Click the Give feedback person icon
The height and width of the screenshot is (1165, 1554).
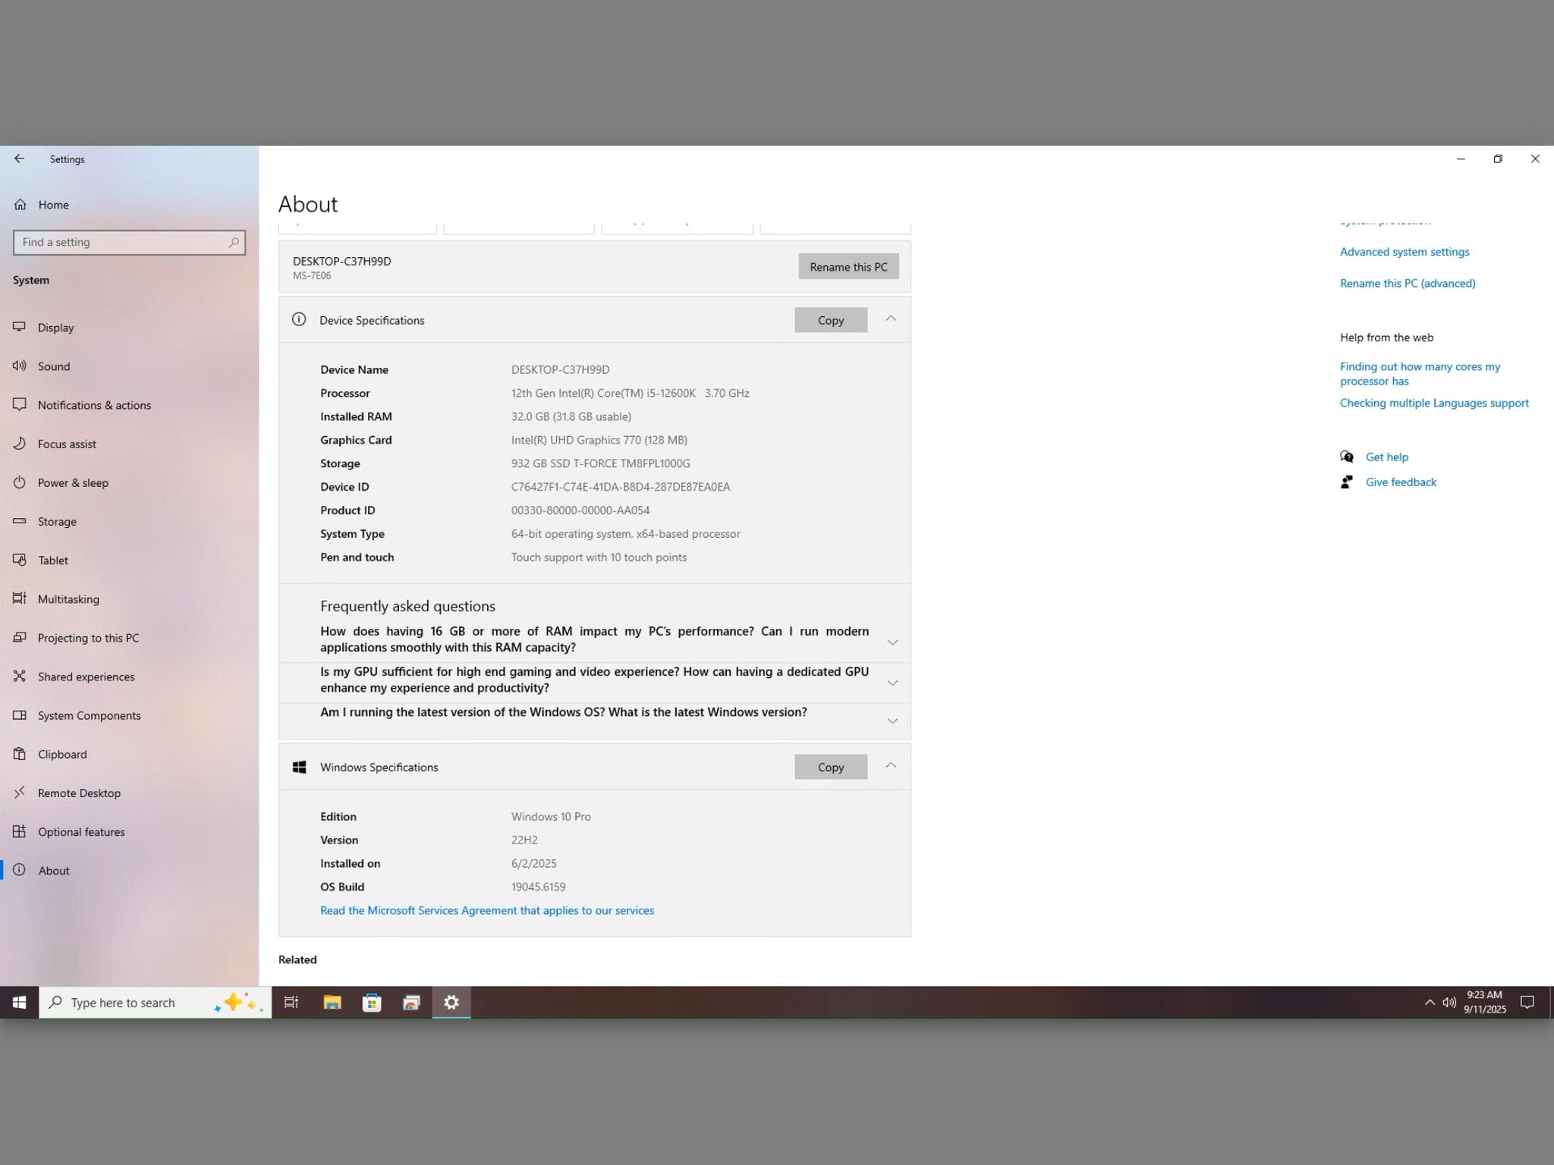[1347, 482]
